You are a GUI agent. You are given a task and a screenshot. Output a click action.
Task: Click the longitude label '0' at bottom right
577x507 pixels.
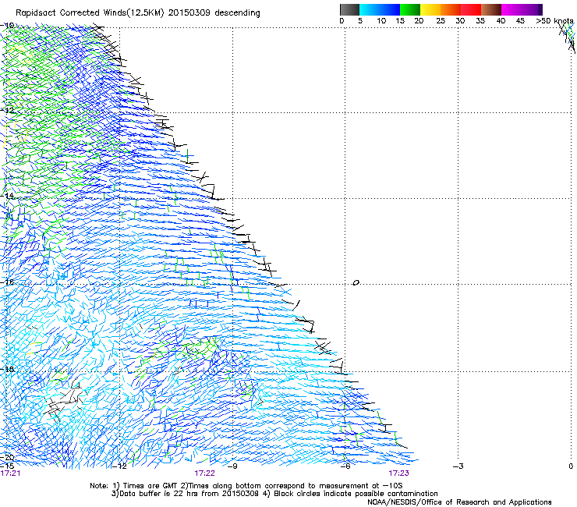click(571, 466)
